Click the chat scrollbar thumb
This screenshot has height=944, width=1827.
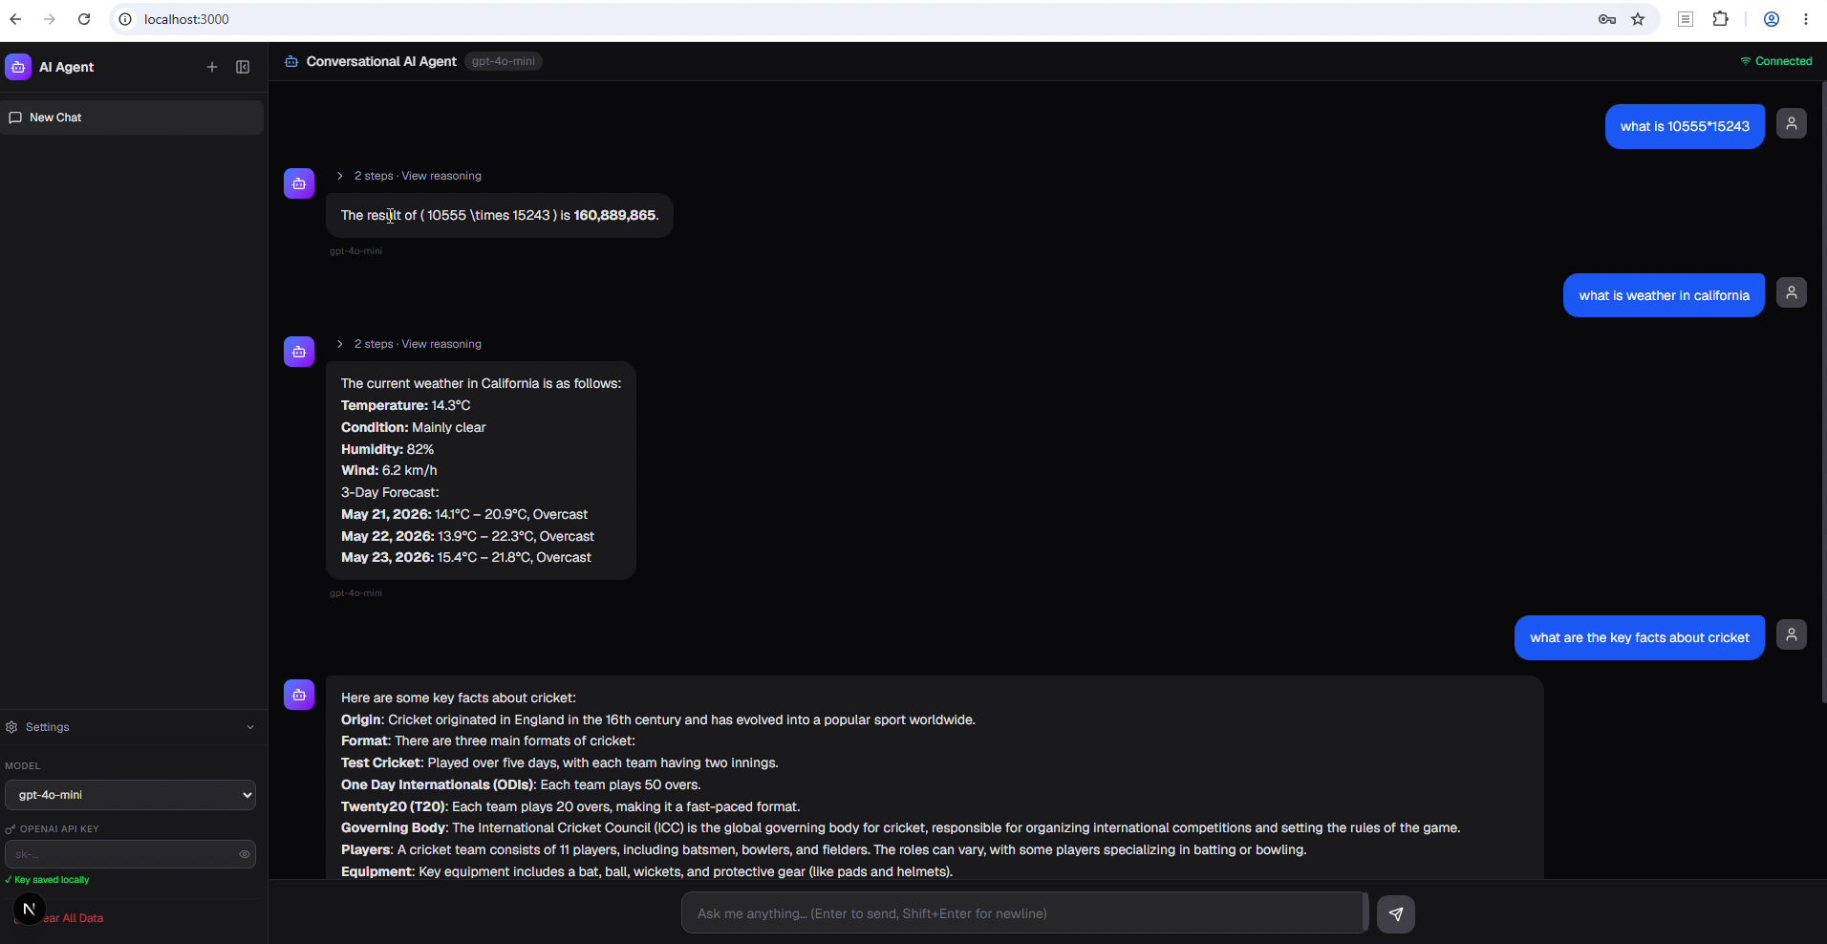[x=1823, y=392]
